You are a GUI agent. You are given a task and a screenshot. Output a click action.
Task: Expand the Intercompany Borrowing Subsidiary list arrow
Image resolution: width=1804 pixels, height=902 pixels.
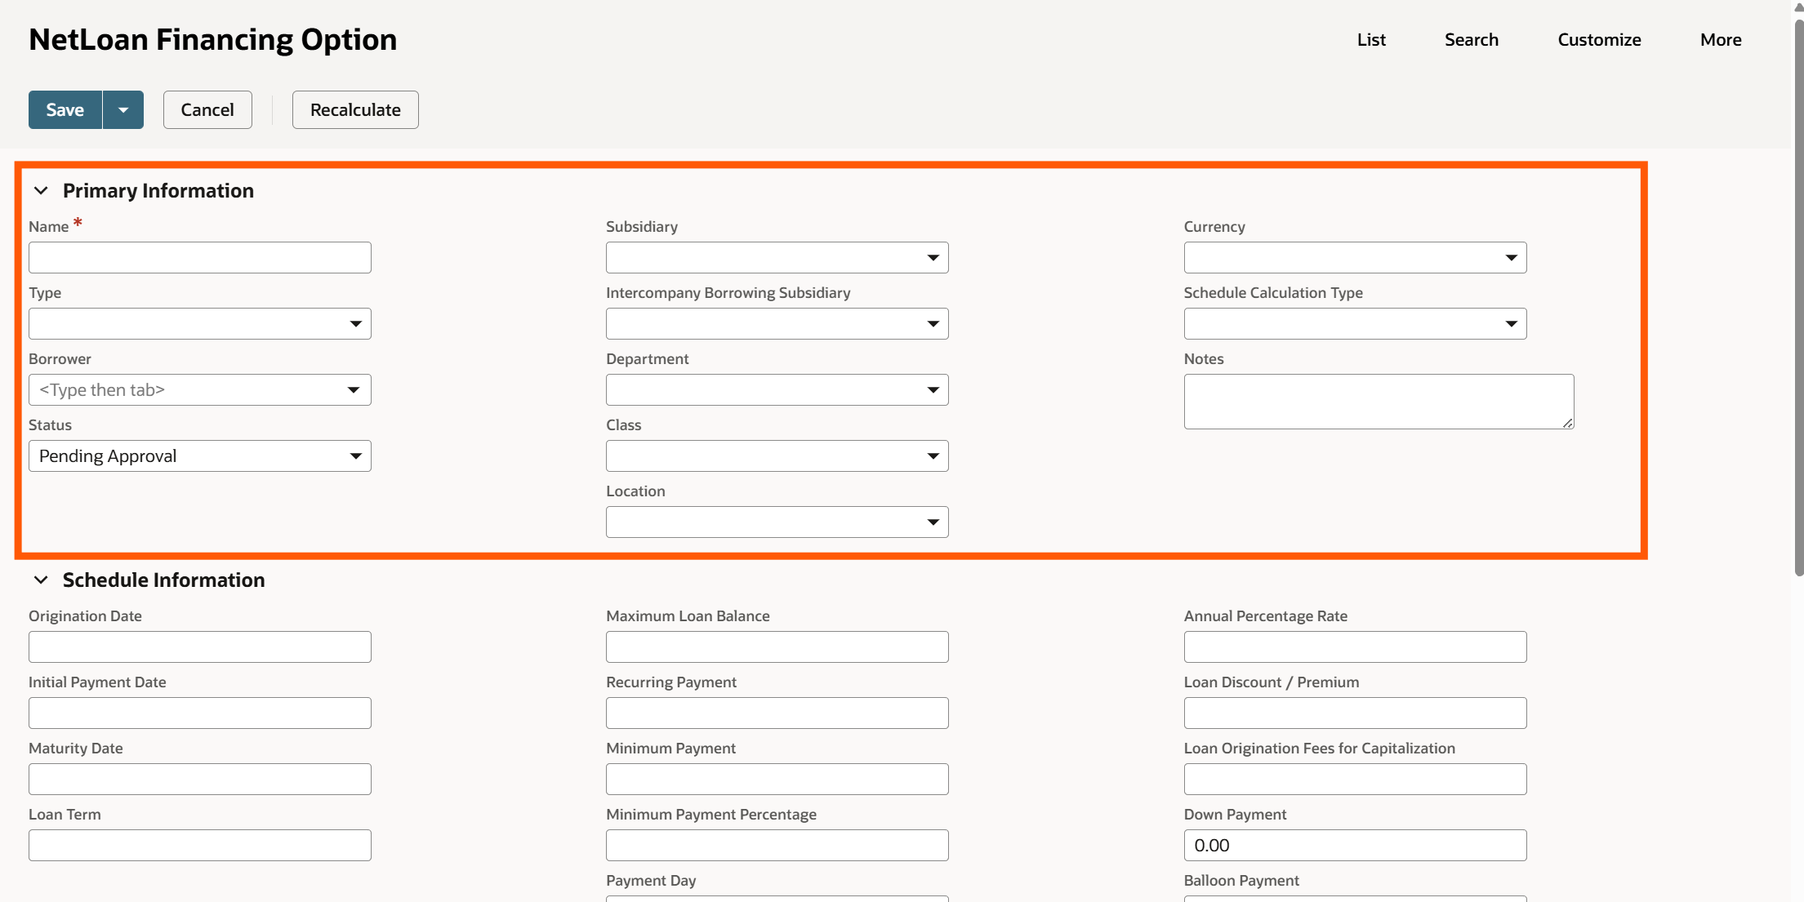[x=933, y=324]
